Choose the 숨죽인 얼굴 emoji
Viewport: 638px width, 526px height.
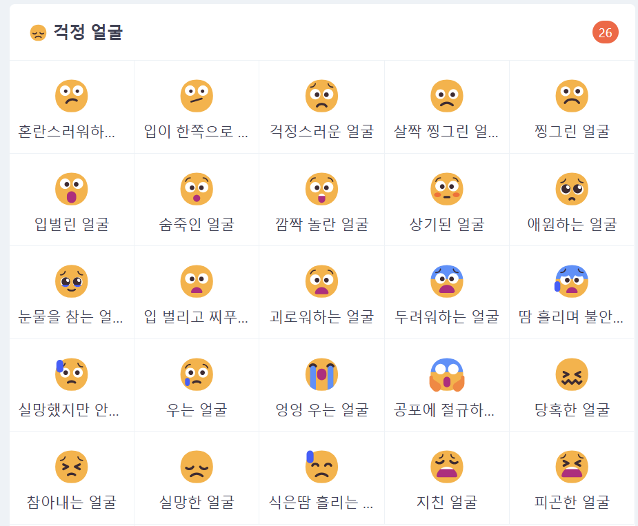197,188
